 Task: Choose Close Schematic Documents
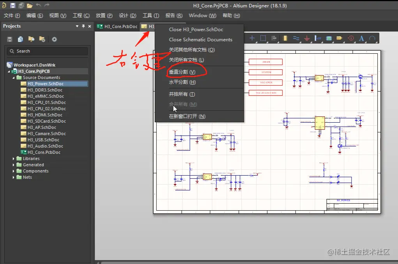(200, 40)
